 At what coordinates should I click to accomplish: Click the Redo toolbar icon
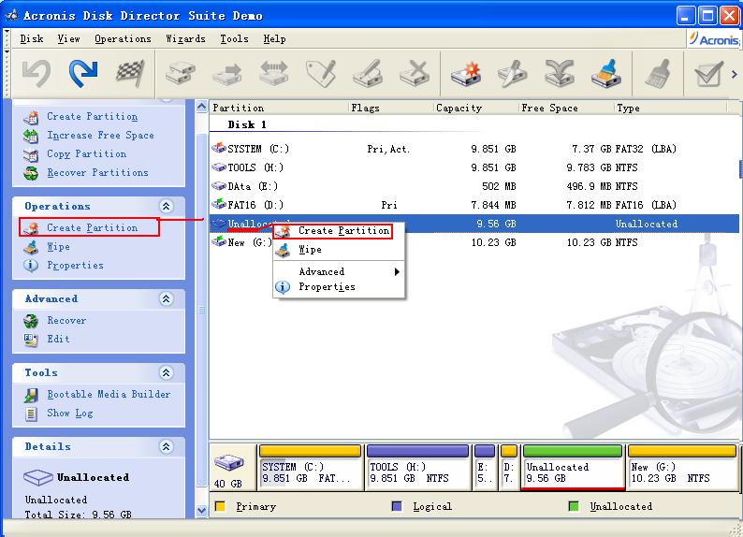83,73
